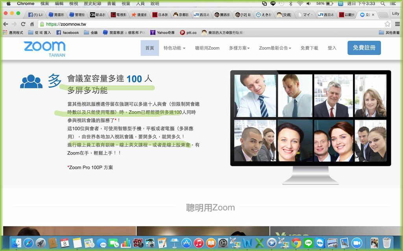Open Messages from the Dock
The height and width of the screenshot is (251, 403).
(x=102, y=243)
